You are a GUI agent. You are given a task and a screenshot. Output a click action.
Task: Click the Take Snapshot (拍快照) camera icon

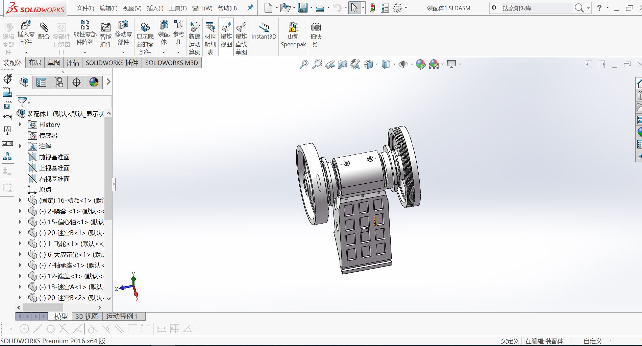click(x=316, y=27)
